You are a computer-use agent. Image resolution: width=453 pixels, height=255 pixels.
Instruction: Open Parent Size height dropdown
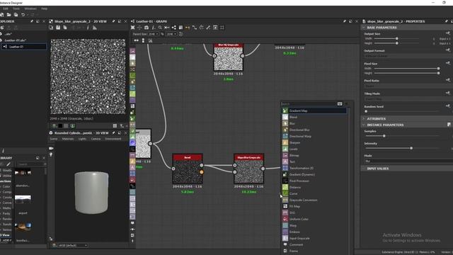click(x=171, y=34)
